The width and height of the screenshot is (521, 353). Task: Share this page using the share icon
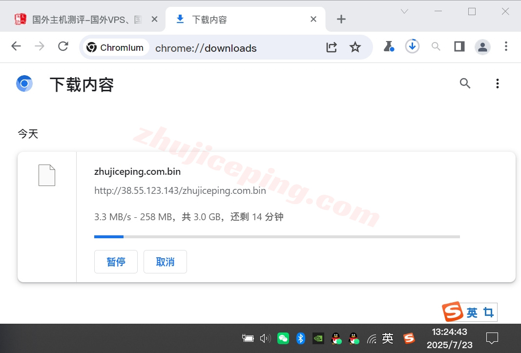[x=332, y=47]
